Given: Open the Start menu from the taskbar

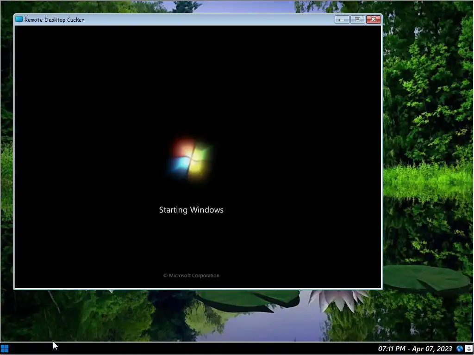Looking at the screenshot, I should coord(5,349).
